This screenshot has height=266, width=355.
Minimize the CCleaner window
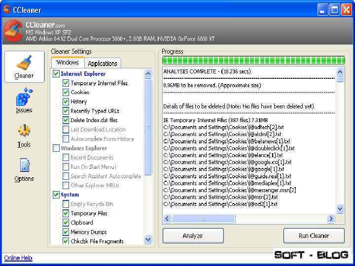pos(322,10)
